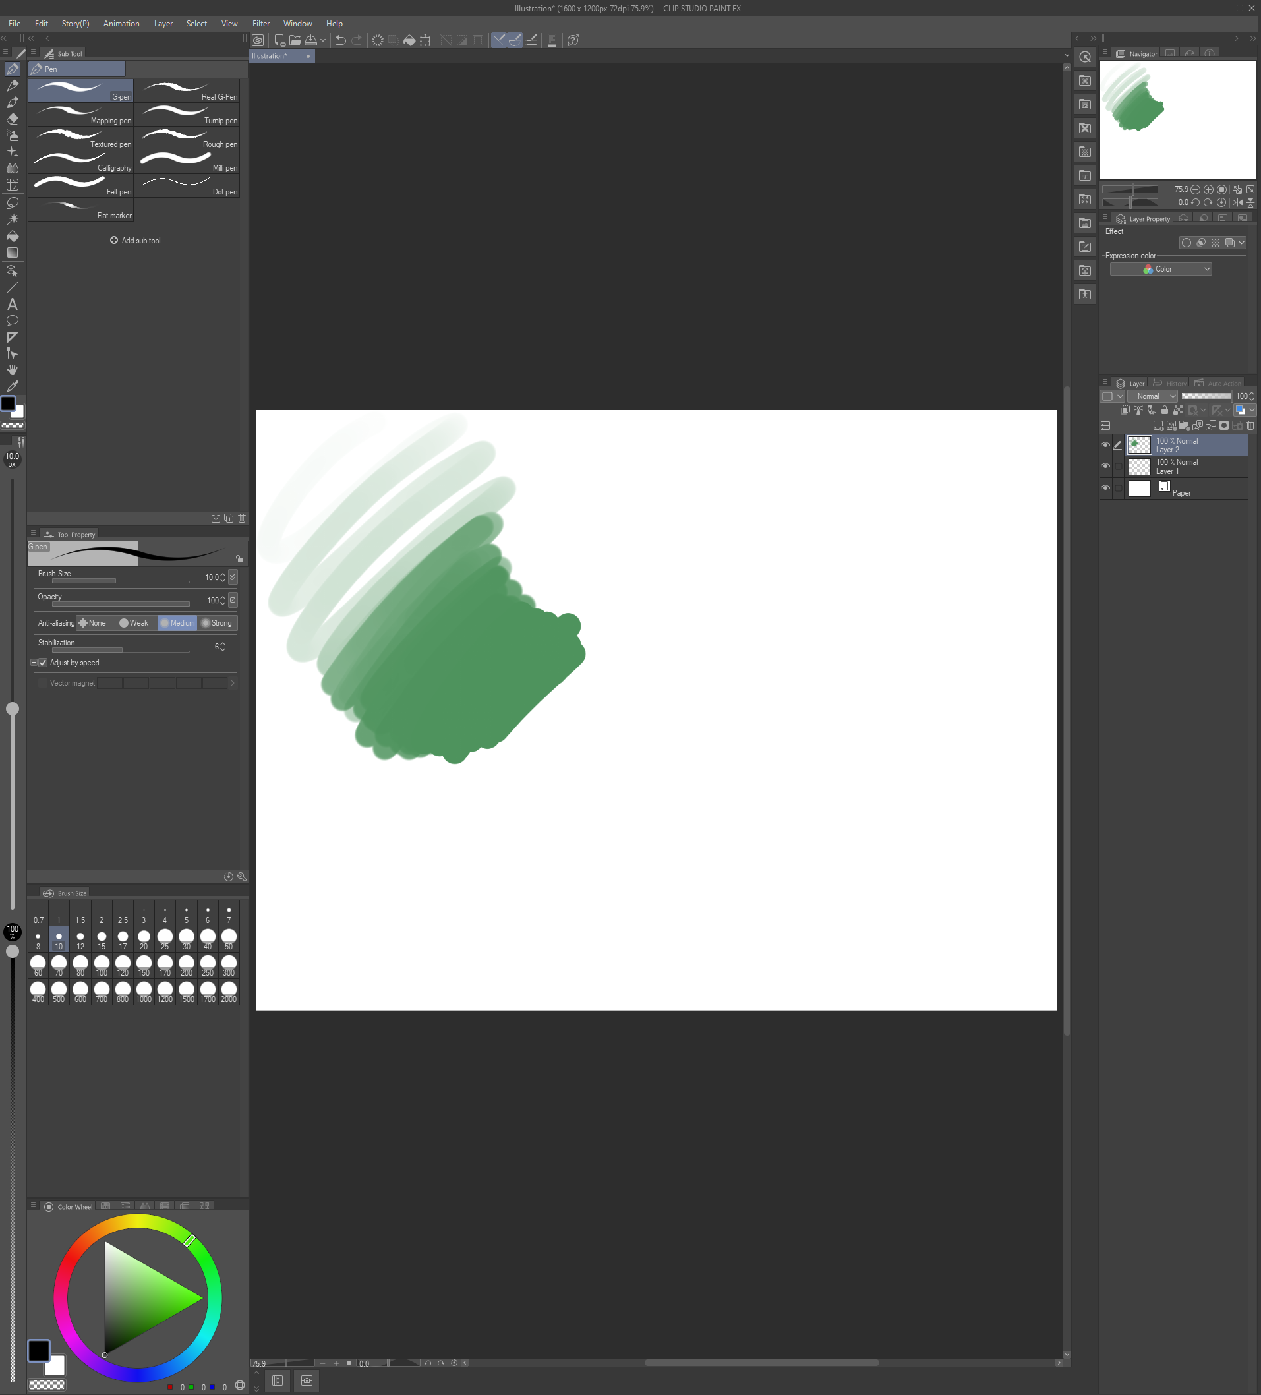Hide Layer 1 with eye icon
1261x1395 pixels.
(x=1105, y=466)
